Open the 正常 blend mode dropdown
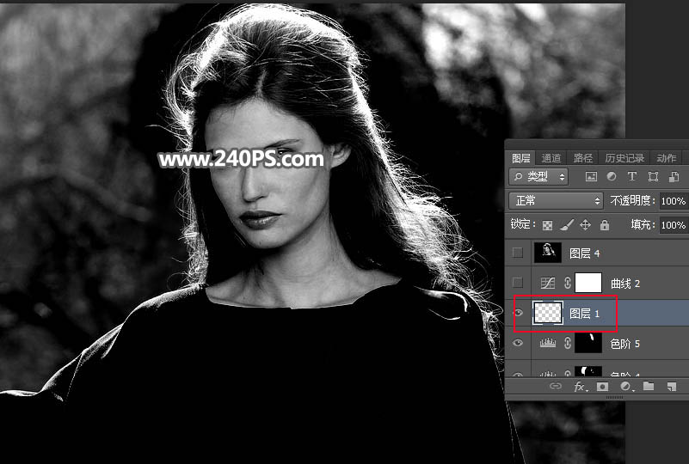Image resolution: width=689 pixels, height=464 pixels. coord(556,200)
